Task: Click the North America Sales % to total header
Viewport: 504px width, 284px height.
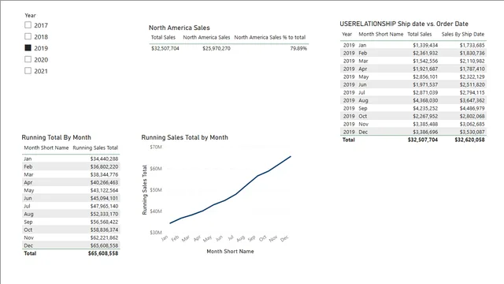Action: [x=270, y=37]
